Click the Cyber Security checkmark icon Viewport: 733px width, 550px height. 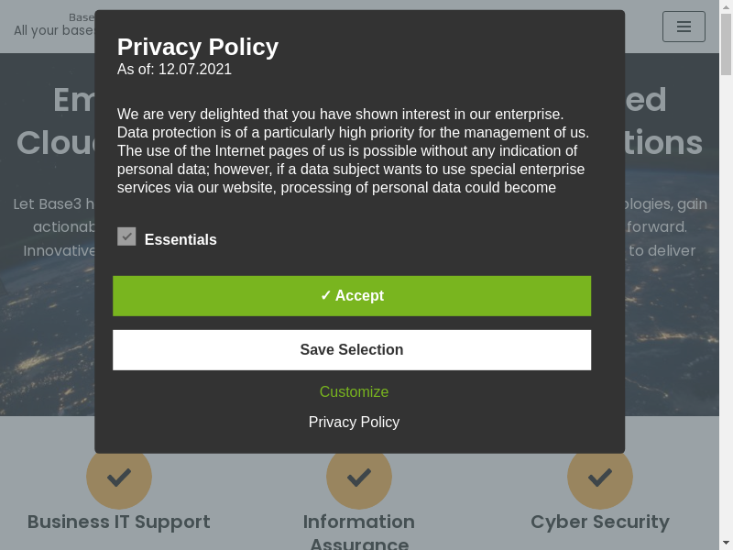tap(600, 476)
